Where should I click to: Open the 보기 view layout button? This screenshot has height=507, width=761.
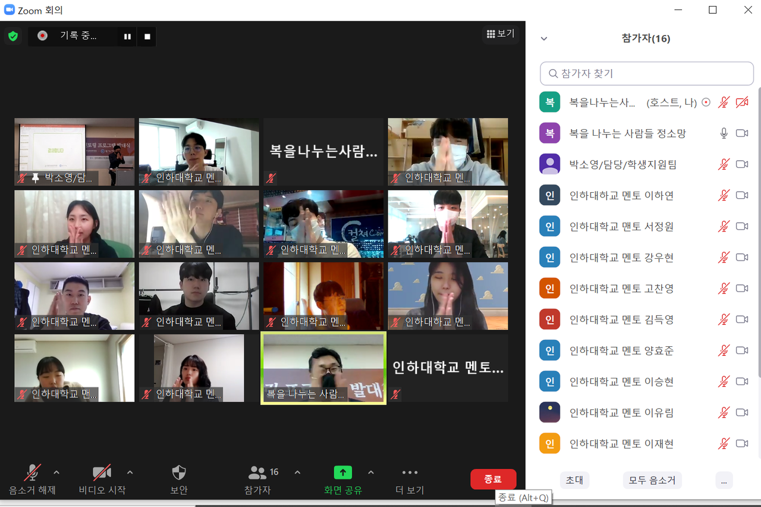point(501,34)
